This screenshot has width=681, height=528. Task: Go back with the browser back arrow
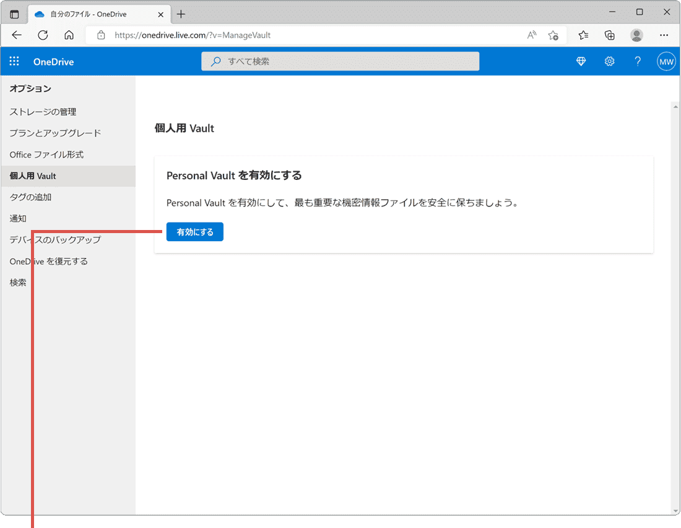pos(17,35)
